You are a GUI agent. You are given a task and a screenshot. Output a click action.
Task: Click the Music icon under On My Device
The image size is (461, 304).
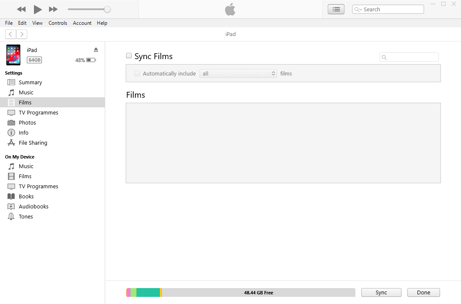point(11,166)
